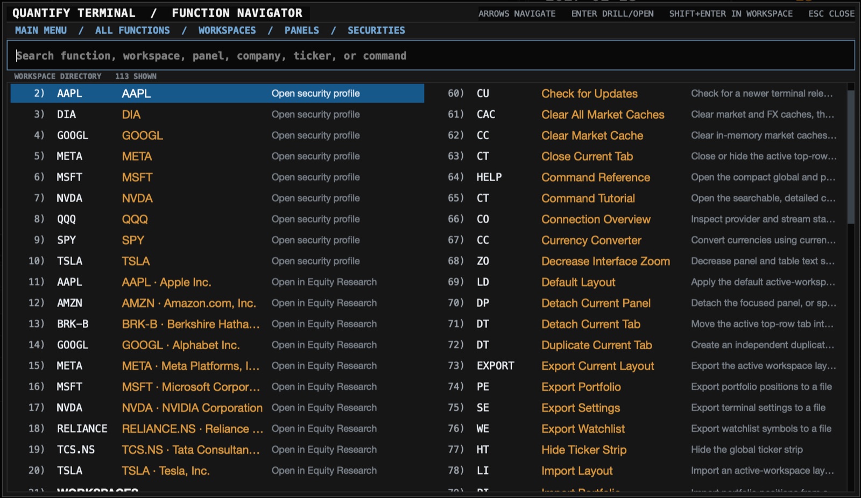
Task: Open Connection Overview
Action: tap(637, 219)
